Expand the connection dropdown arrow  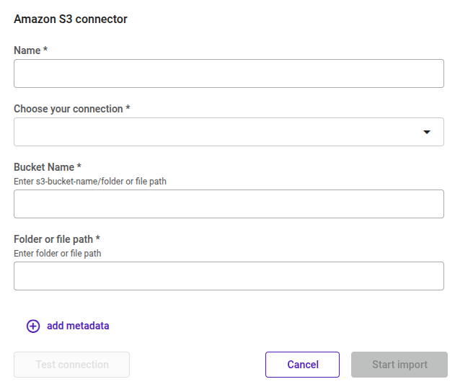point(427,132)
